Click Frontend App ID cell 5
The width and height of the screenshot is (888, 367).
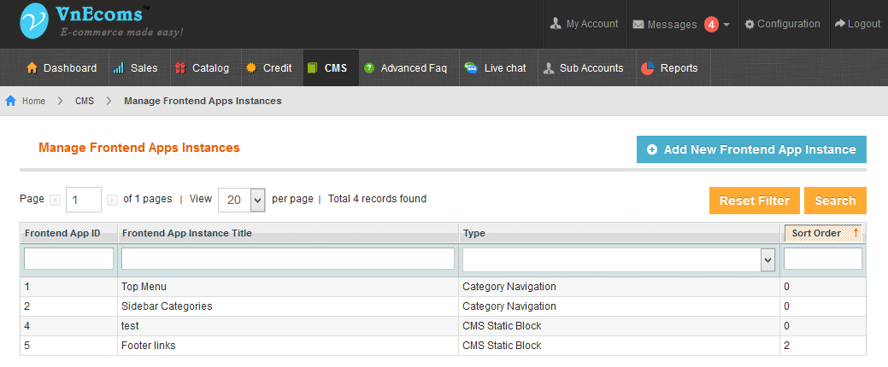click(x=26, y=345)
